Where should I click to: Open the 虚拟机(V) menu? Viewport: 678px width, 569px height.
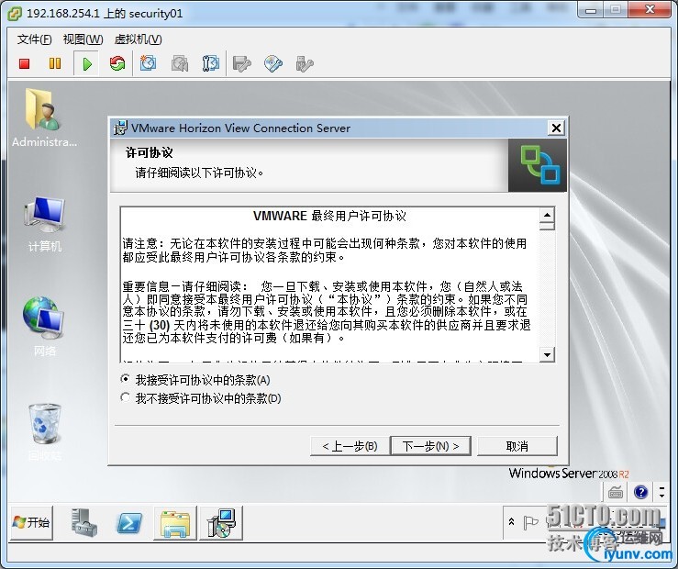click(x=138, y=39)
